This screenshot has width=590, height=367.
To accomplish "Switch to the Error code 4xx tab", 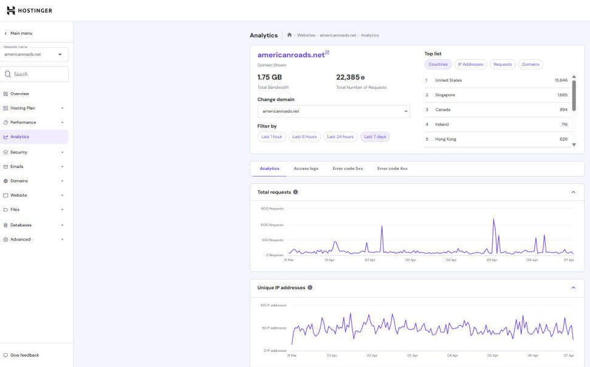I will pyautogui.click(x=392, y=169).
